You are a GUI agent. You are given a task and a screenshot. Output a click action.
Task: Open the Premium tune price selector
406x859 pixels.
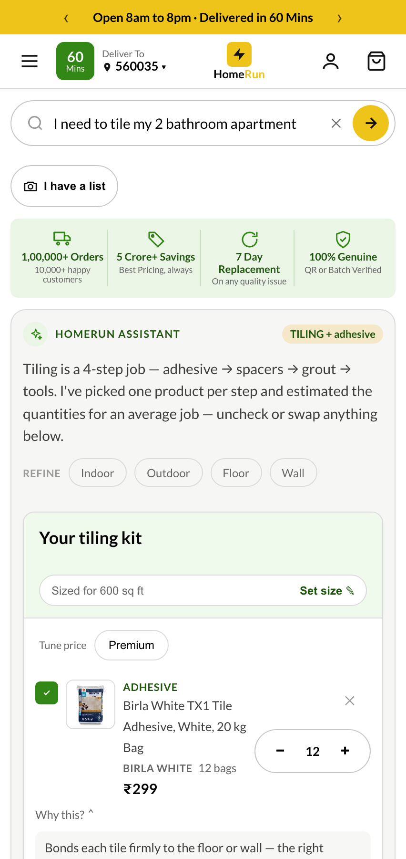[x=132, y=645]
